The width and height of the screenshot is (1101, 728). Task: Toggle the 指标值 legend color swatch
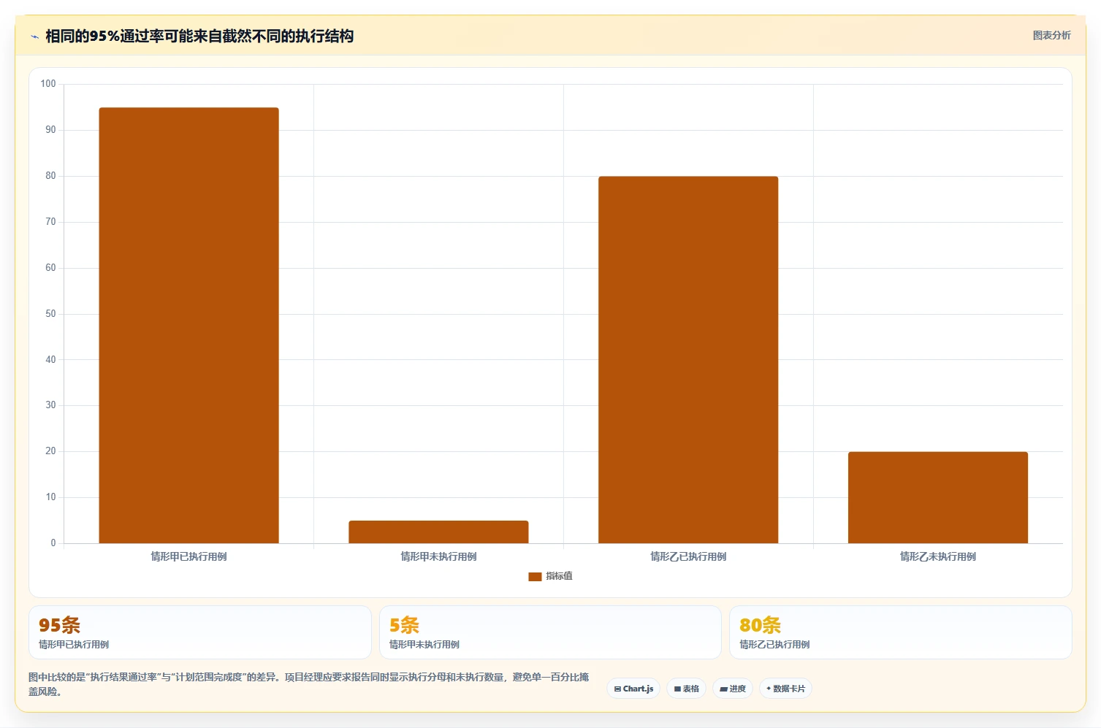535,576
